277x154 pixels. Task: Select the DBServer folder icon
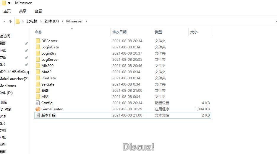pyautogui.click(x=38, y=41)
